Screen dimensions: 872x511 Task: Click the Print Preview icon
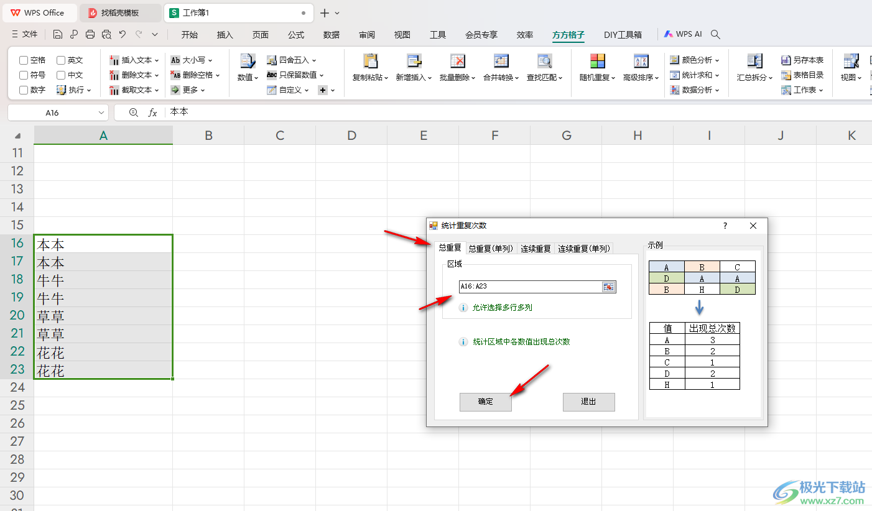(x=106, y=35)
